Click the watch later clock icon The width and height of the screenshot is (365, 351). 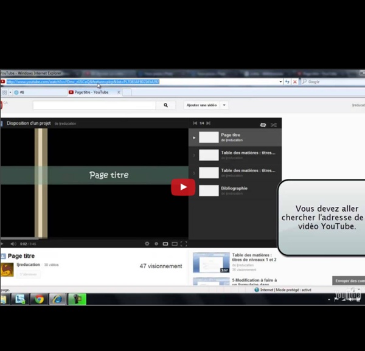click(x=156, y=244)
